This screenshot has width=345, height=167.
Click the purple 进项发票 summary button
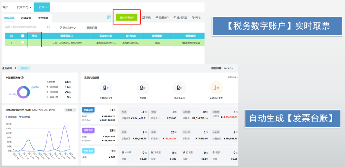[x=88, y=130]
